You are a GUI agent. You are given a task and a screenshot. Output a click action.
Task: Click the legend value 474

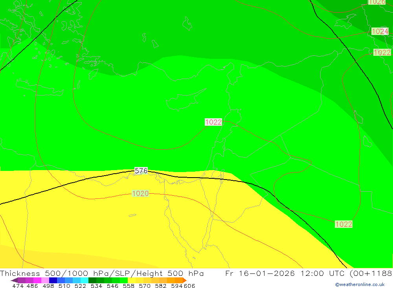point(18,286)
